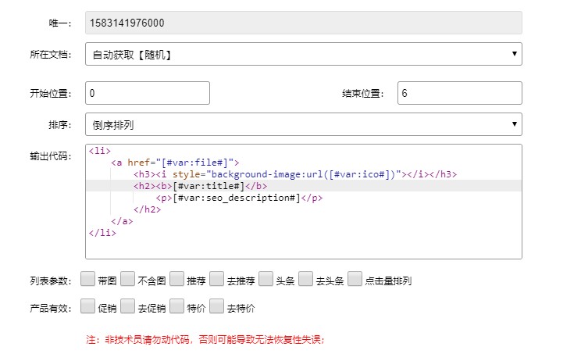581x361 pixels.
Task: Click the 带图 label text
Action: tap(108, 281)
